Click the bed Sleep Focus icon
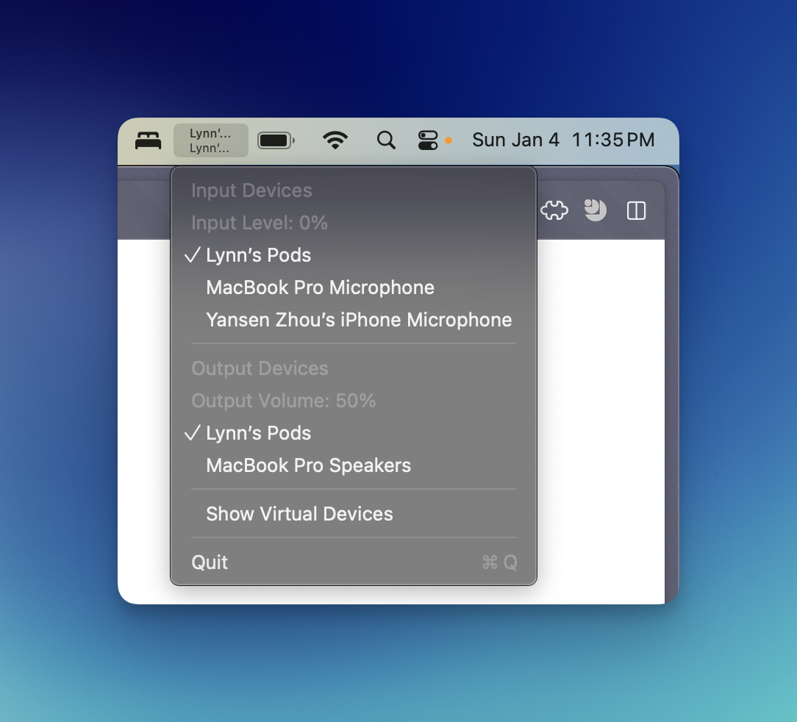 tap(148, 140)
